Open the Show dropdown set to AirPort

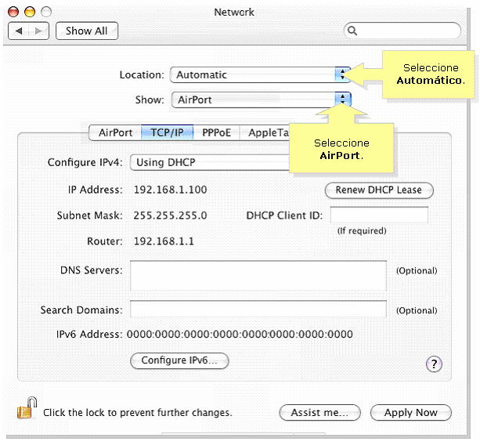[x=261, y=99]
